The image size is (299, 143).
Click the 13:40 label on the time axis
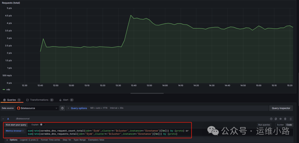tap(134, 86)
